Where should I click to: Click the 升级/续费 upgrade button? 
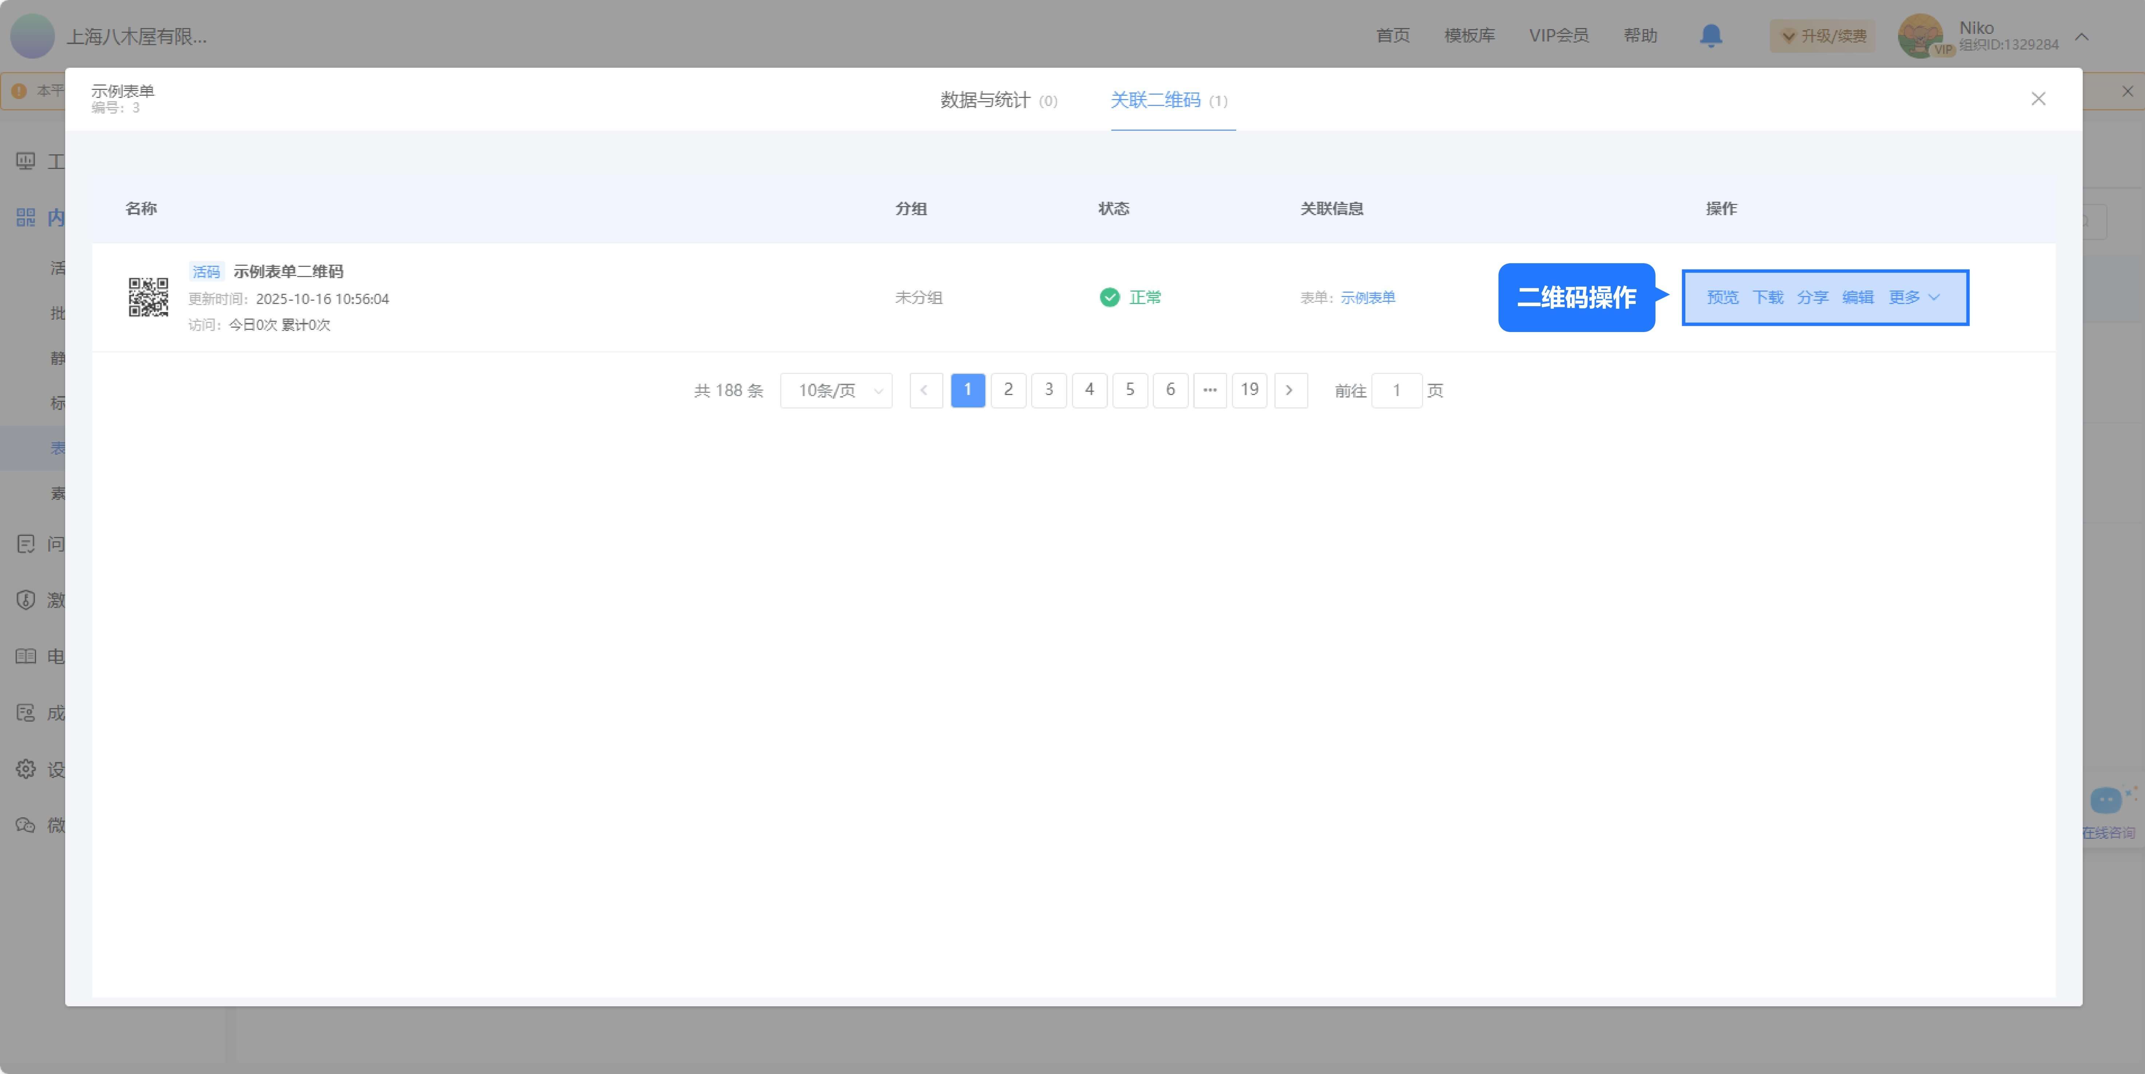point(1822,36)
